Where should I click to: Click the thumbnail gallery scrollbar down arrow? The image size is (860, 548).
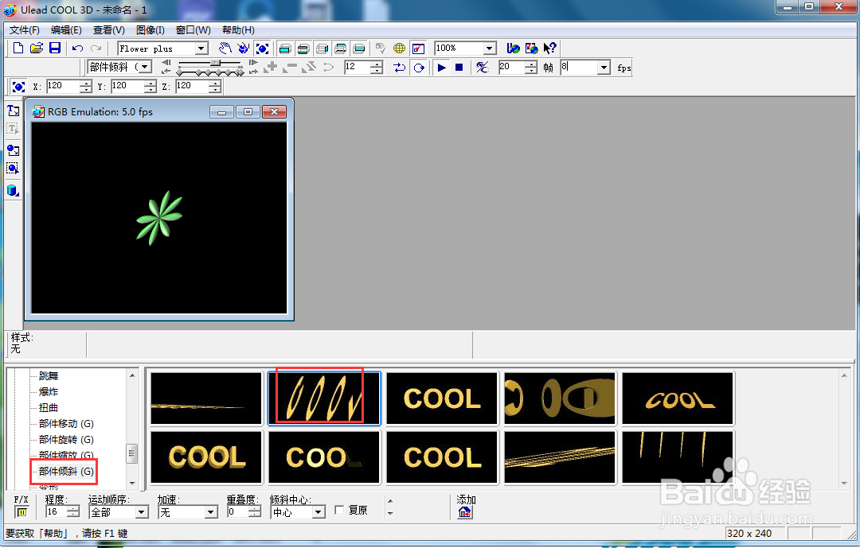[844, 484]
